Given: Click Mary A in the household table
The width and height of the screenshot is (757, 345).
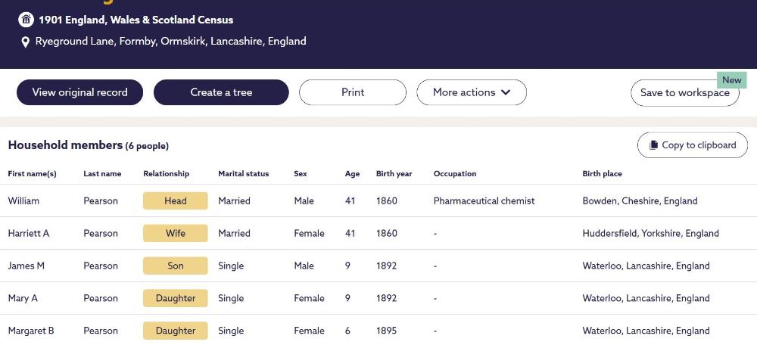Looking at the screenshot, I should (x=23, y=299).
